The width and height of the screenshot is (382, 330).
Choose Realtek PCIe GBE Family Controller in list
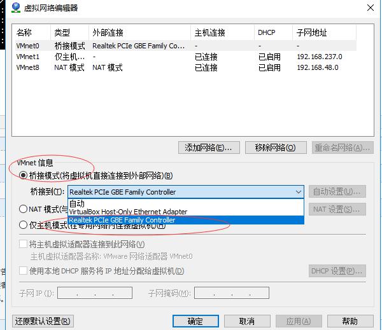tap(186, 220)
